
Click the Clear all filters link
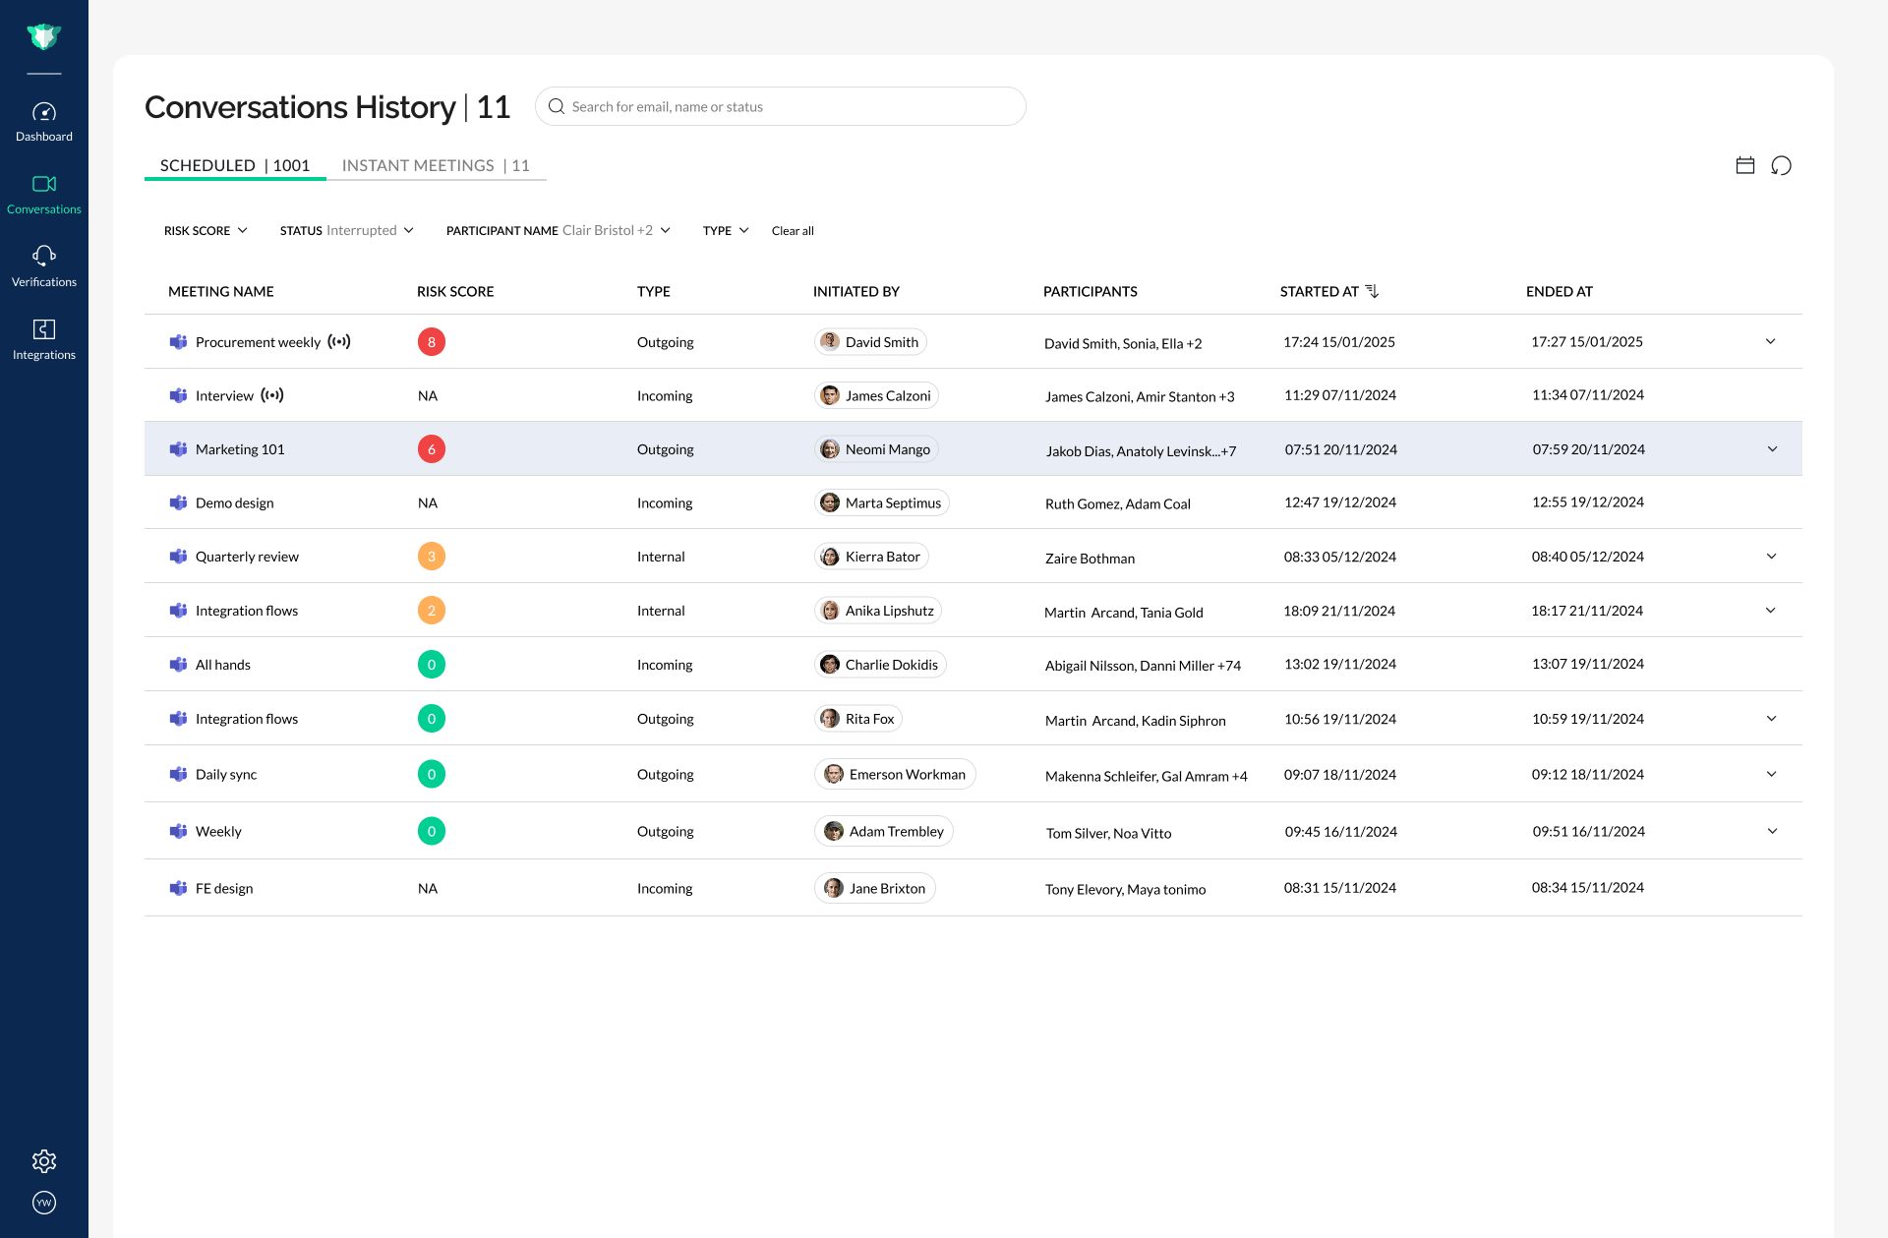click(793, 230)
